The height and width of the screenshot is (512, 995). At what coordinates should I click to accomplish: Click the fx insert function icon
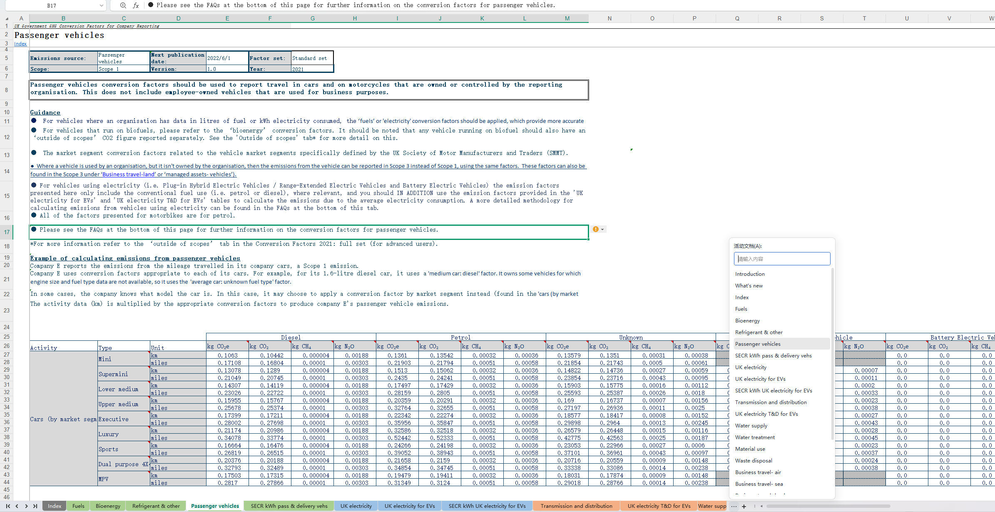pyautogui.click(x=136, y=5)
